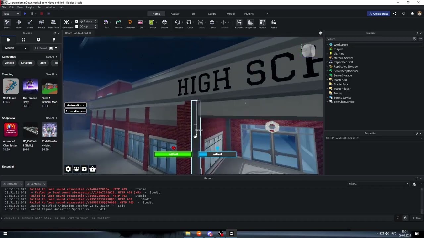This screenshot has width=424, height=238.
Task: Open the Window menu
Action: pos(50,7)
